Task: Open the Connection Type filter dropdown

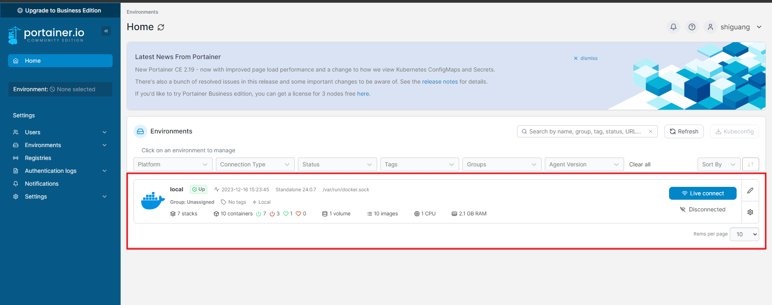Action: (x=255, y=164)
